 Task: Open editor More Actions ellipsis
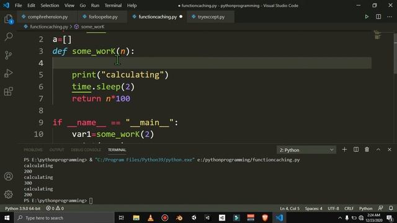tap(390, 17)
